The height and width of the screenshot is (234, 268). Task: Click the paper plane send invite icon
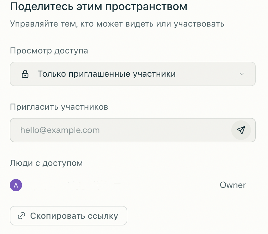(241, 130)
